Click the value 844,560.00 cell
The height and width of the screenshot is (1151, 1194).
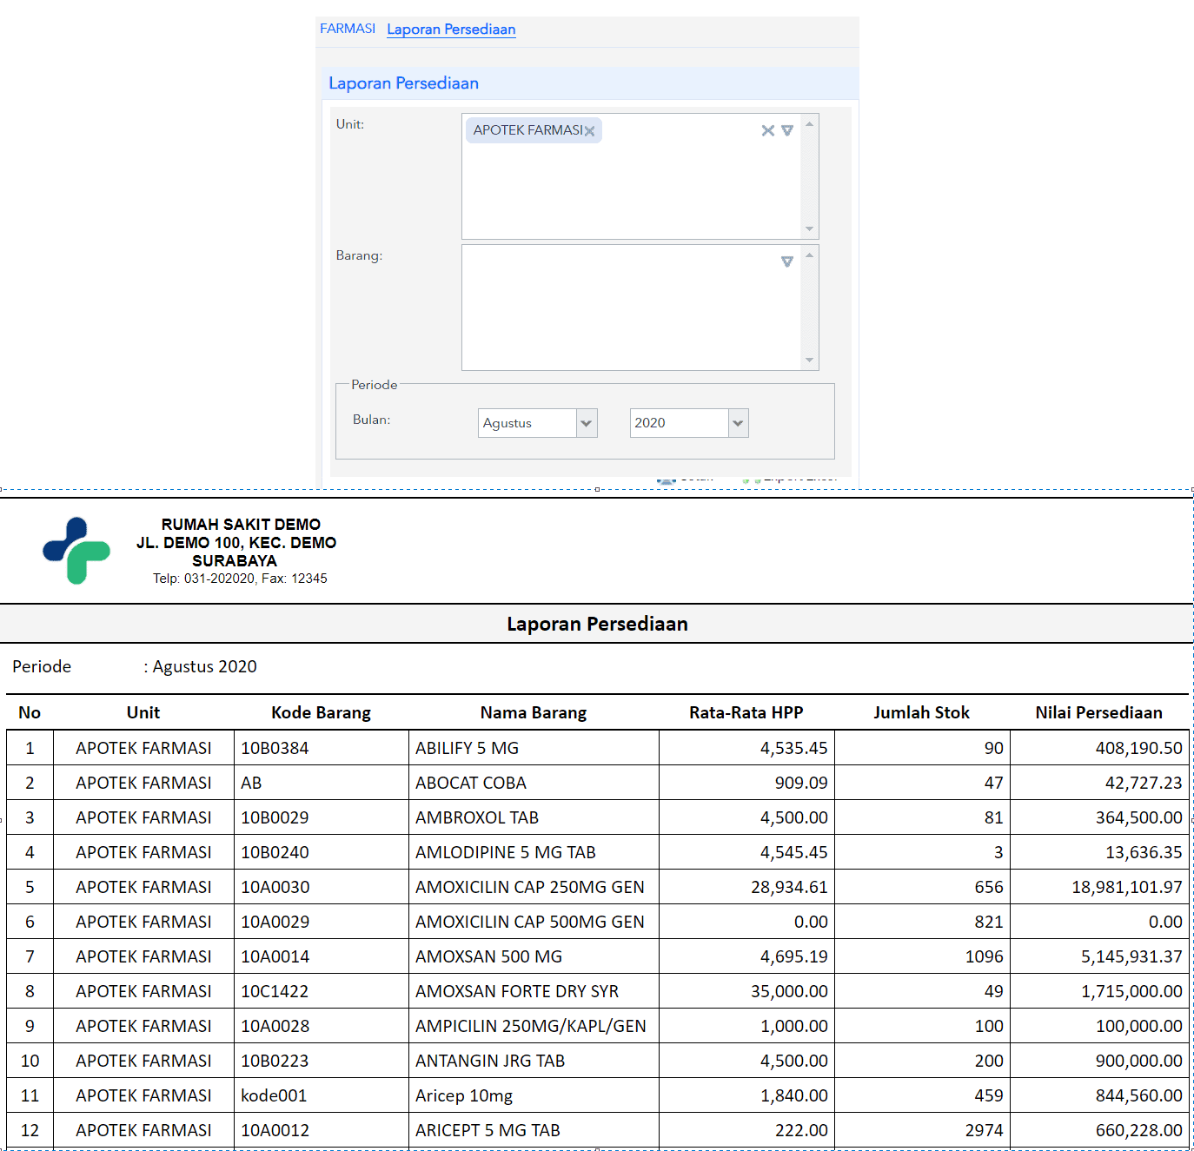click(1099, 1095)
